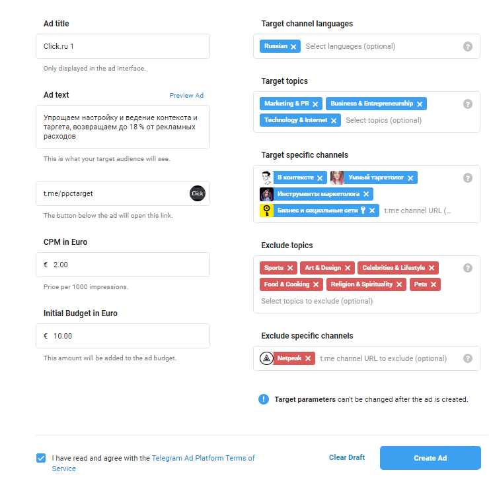Remove the Russian language tag
The image size is (489, 489).
tap(293, 47)
